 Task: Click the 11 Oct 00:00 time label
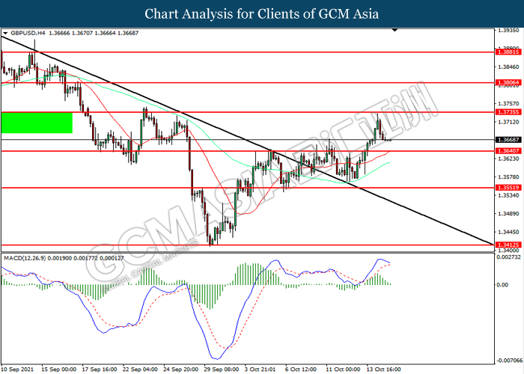click(343, 370)
